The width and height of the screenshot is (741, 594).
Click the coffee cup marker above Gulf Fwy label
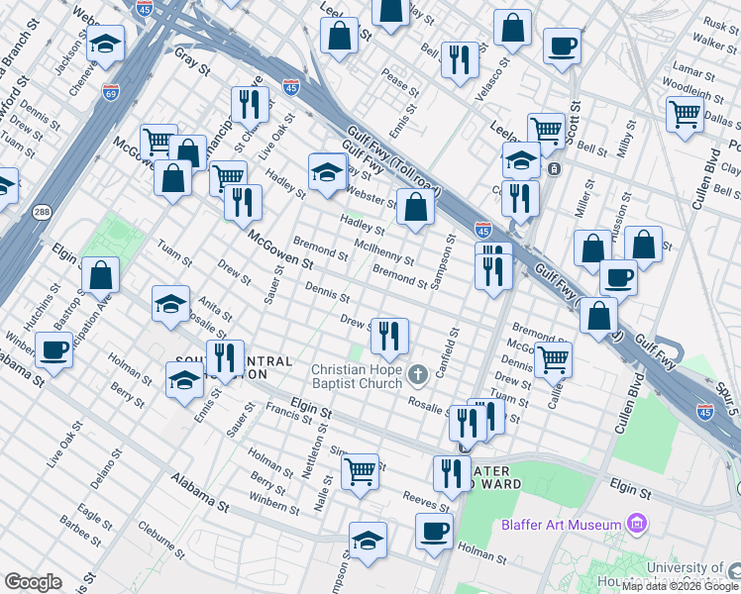[618, 278]
